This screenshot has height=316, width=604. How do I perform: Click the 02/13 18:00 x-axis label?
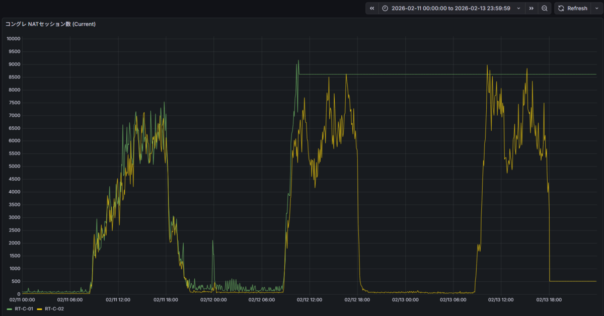coord(549,299)
